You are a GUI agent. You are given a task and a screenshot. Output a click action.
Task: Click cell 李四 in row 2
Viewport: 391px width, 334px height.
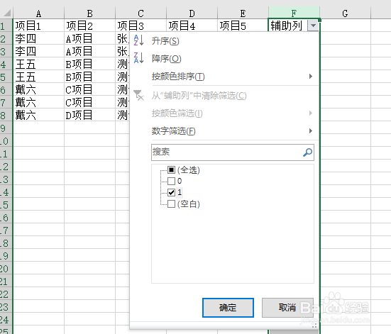(x=38, y=38)
